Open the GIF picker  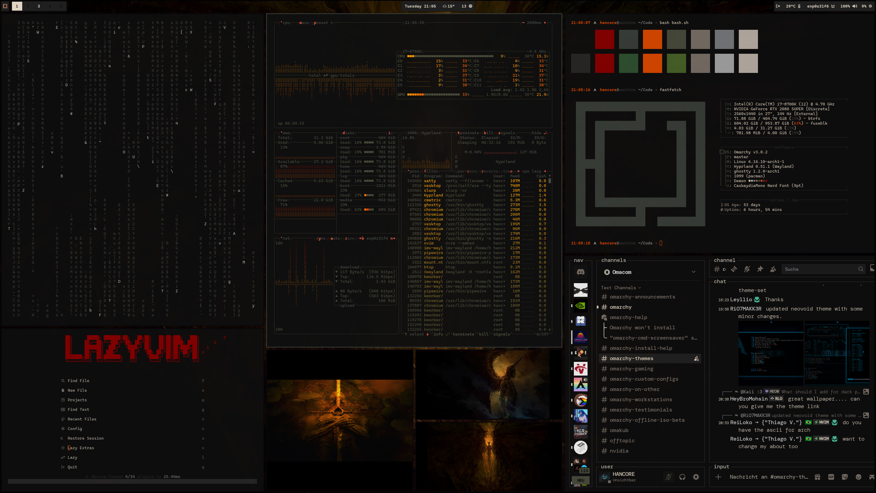point(831,477)
